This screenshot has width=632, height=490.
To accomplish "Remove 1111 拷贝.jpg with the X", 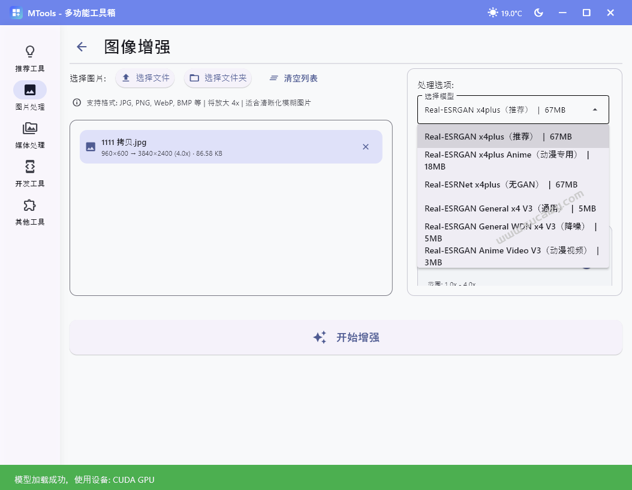I will point(366,146).
